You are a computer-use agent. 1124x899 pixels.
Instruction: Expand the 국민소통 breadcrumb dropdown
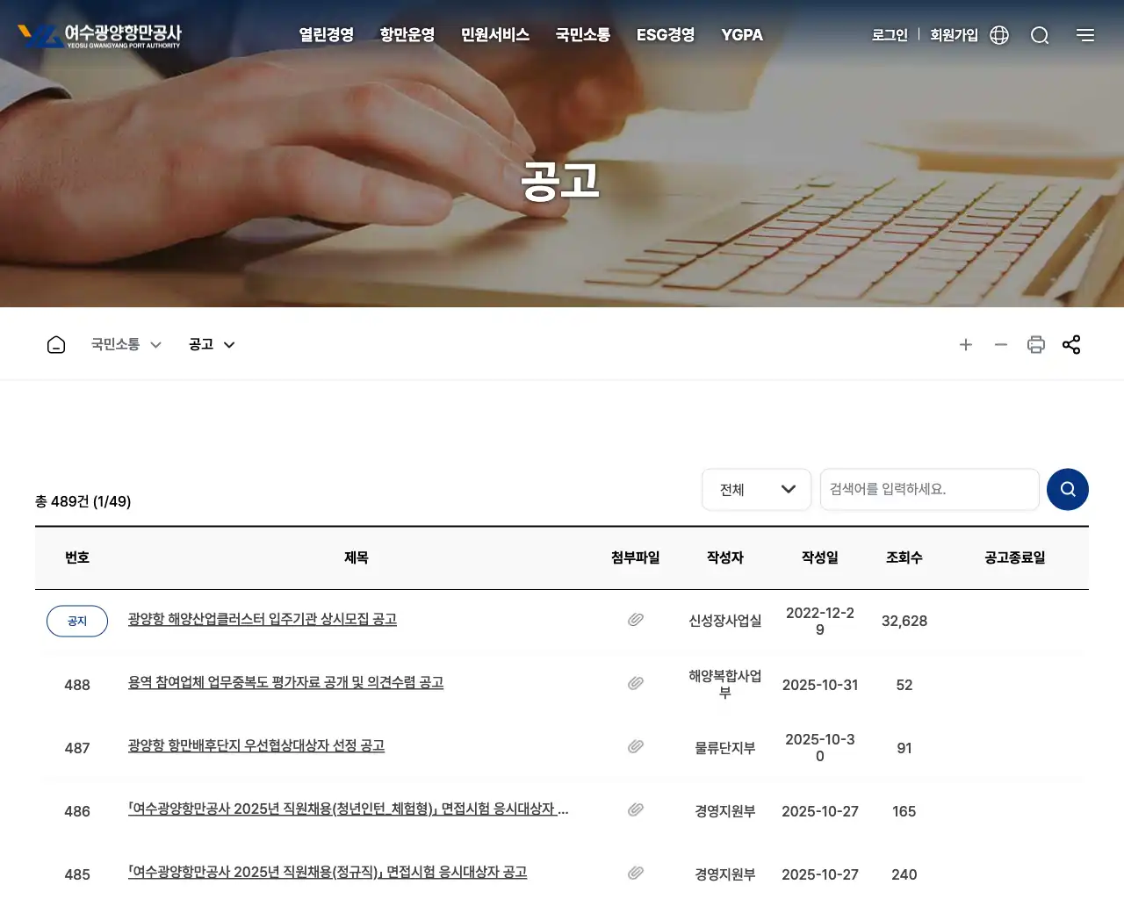126,344
